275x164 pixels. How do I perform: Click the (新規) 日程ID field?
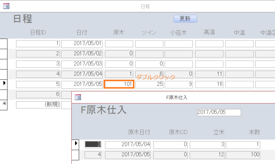click(38, 105)
